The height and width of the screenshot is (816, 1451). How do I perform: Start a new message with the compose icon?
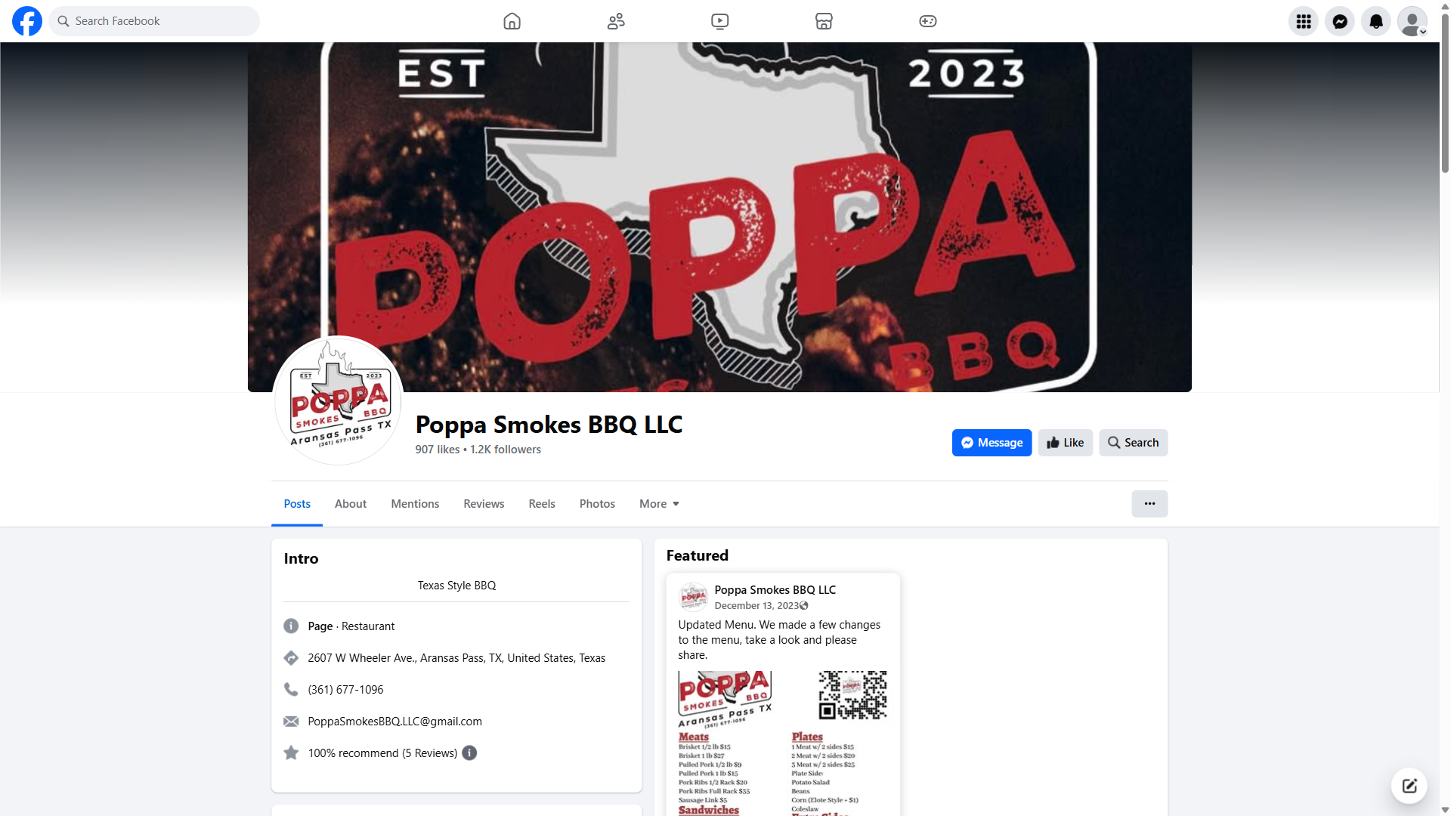click(1409, 786)
